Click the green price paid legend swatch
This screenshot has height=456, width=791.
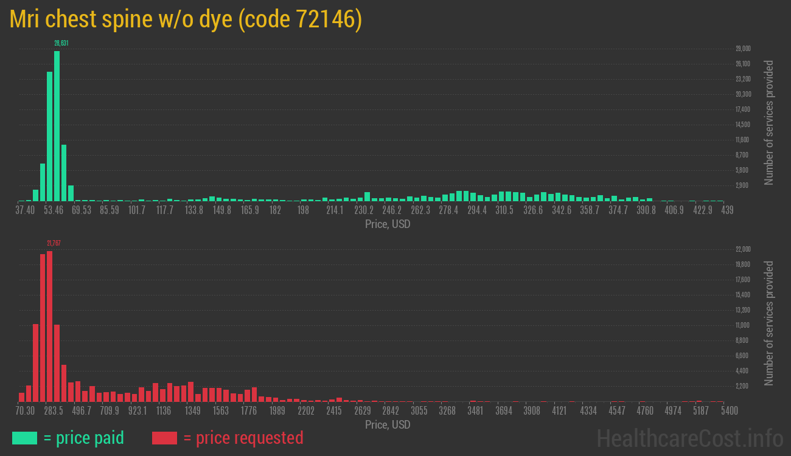[x=24, y=438]
